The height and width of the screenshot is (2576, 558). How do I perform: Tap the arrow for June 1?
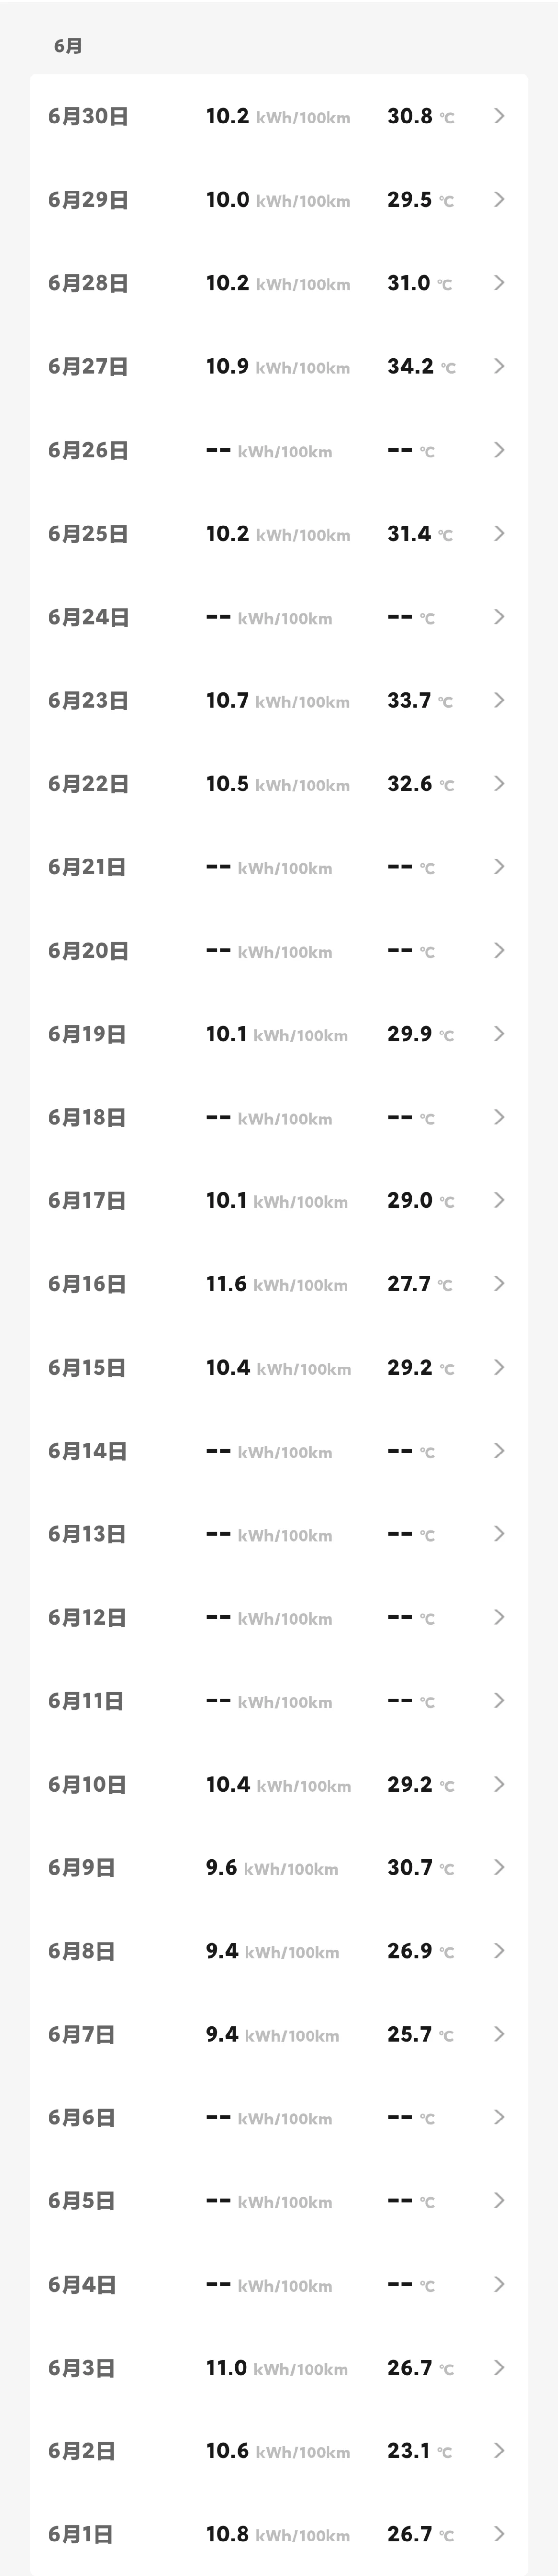point(499,2534)
